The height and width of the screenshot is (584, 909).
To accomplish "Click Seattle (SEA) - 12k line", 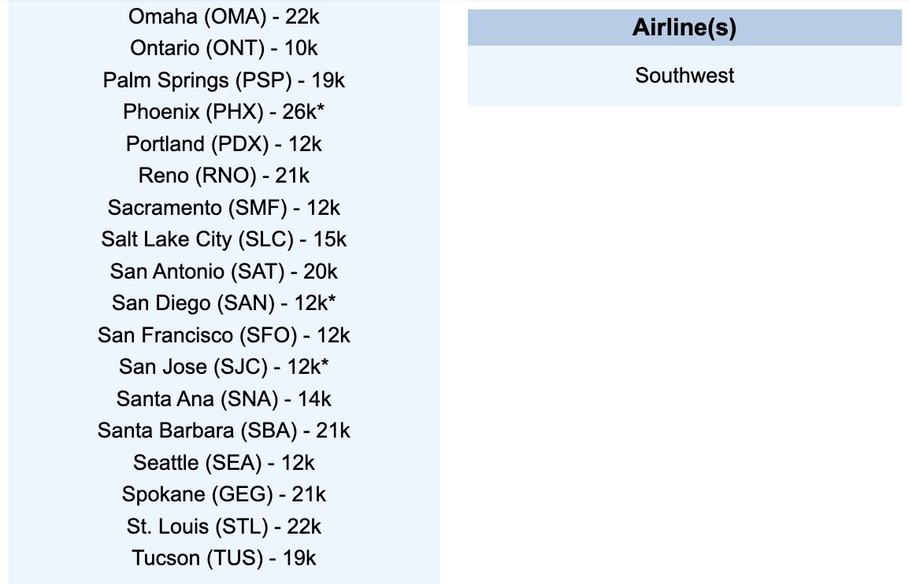I will (x=224, y=463).
